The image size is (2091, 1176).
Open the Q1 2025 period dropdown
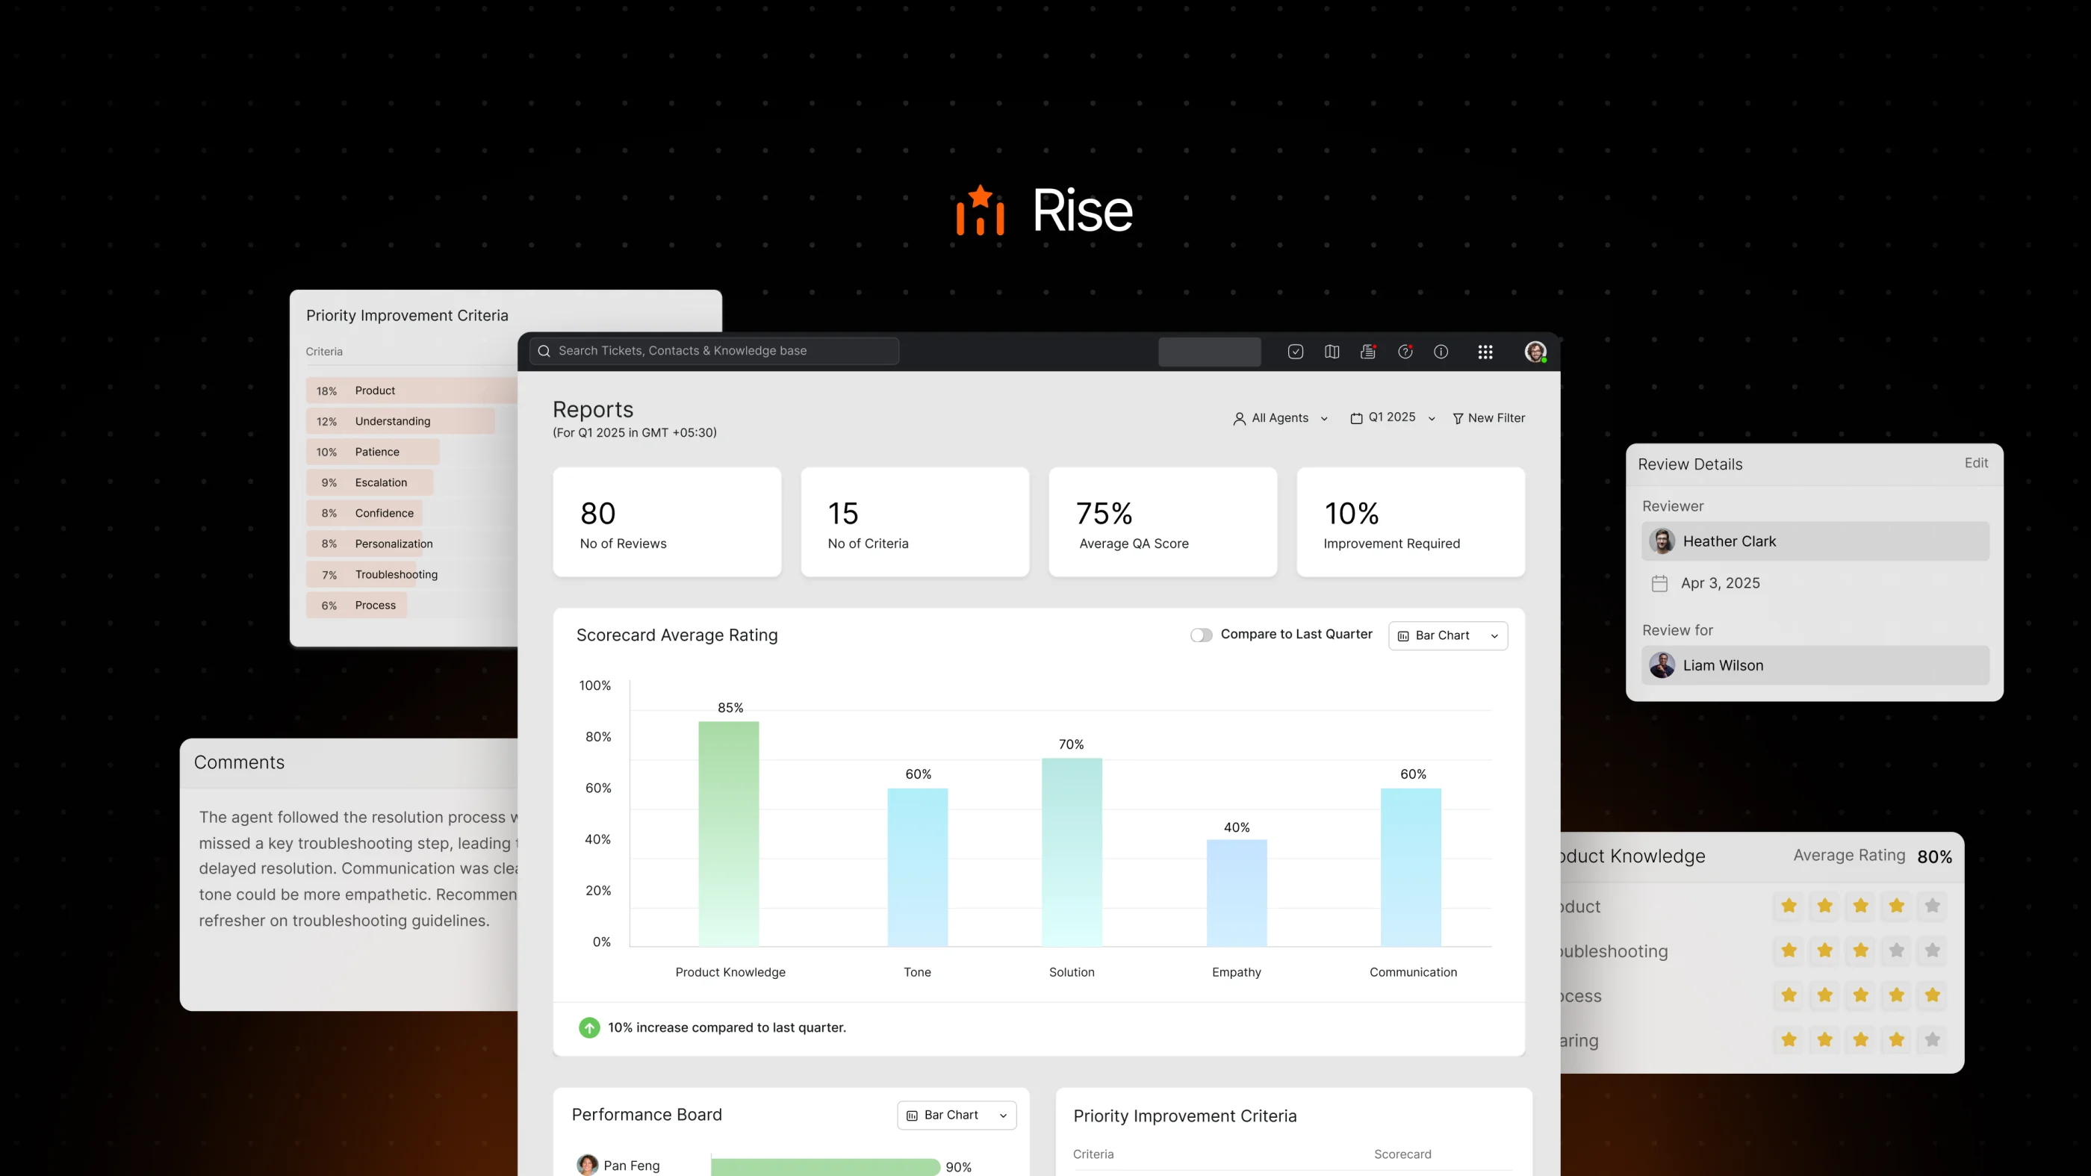(1393, 418)
